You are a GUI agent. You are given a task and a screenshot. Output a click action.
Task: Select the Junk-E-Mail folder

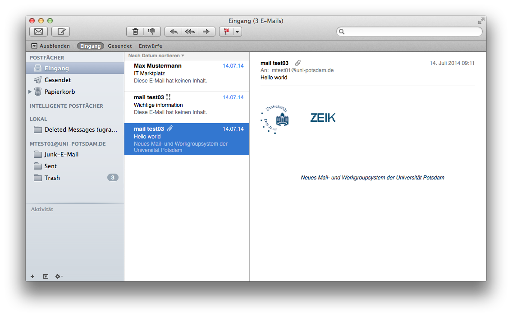61,154
